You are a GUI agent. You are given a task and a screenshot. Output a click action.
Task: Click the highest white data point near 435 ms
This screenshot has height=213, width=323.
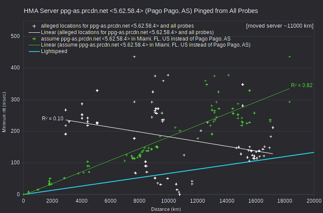pyautogui.click(x=134, y=57)
